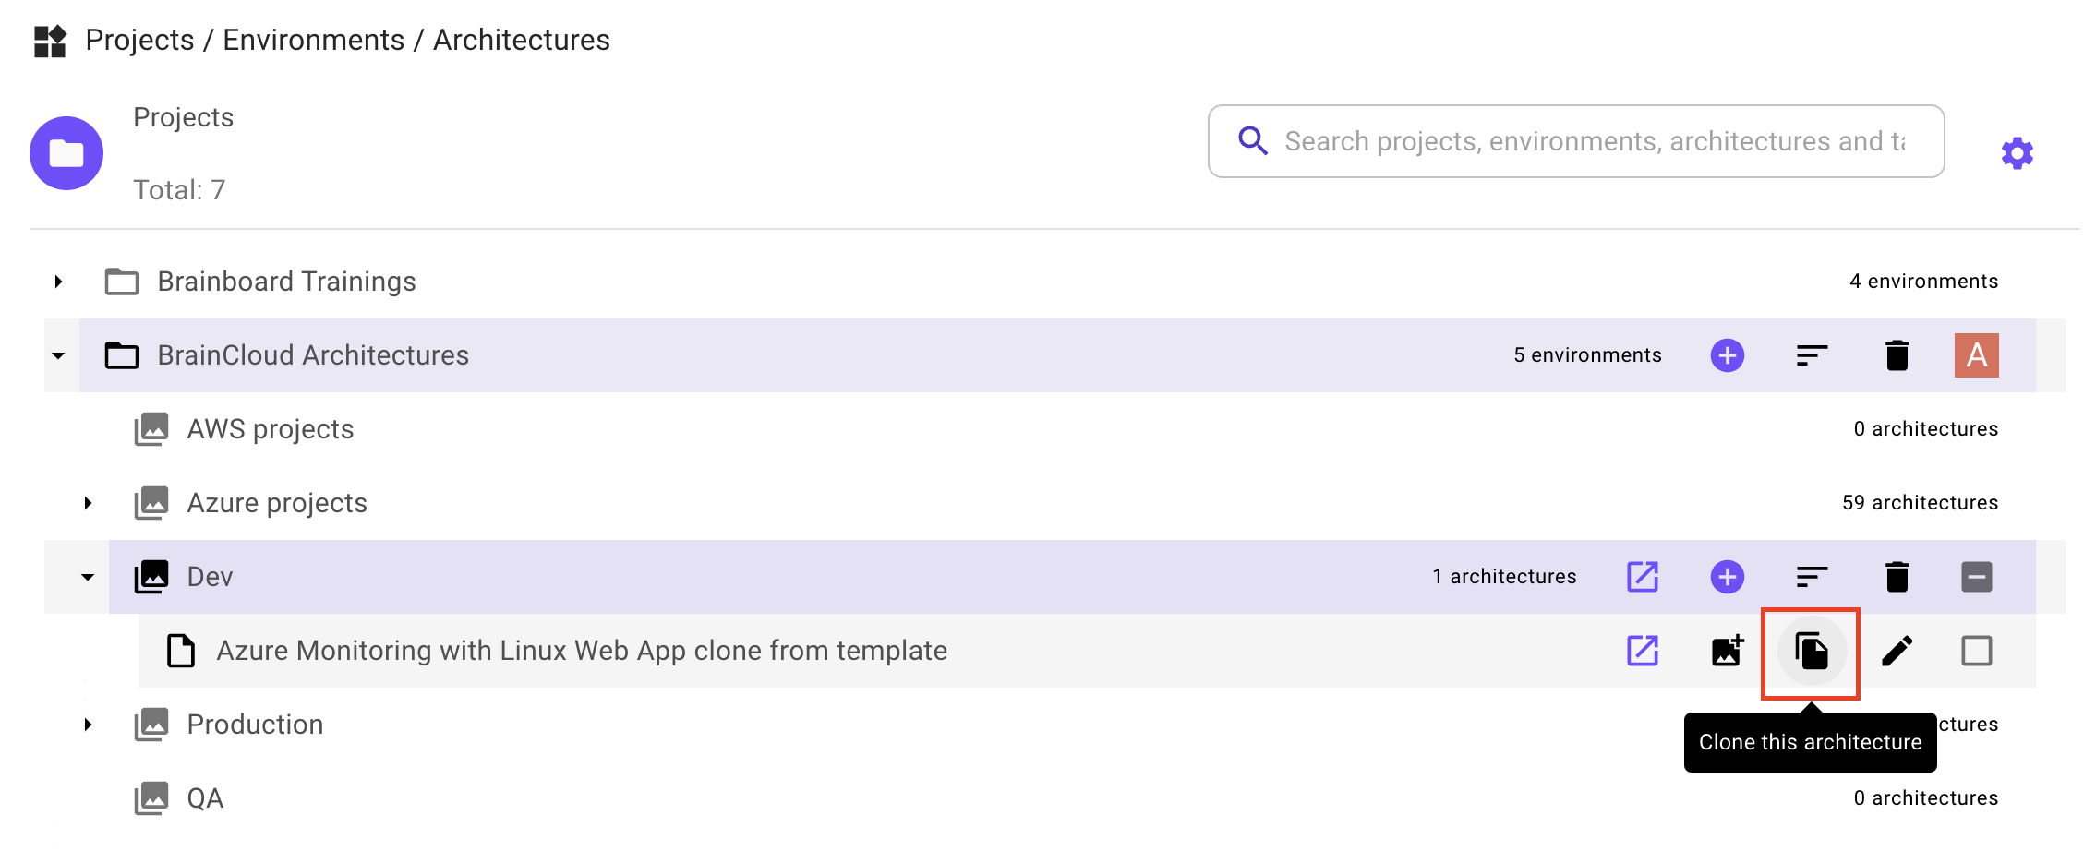Sort environments in BrainCloud Architectures
Viewport: 2096px width, 851px height.
point(1812,356)
